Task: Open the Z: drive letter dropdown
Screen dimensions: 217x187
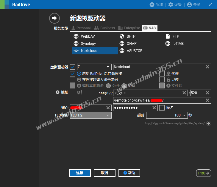Action: (94, 67)
